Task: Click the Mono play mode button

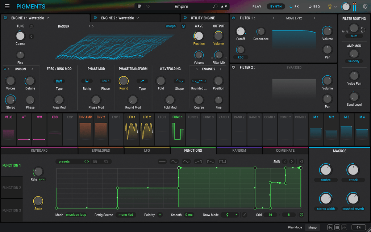Action: 312,227
